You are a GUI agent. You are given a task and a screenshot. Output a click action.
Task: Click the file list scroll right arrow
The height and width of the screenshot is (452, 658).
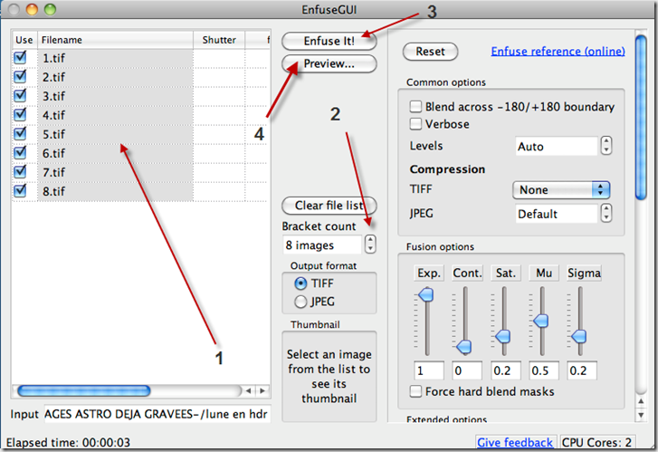[x=262, y=390]
